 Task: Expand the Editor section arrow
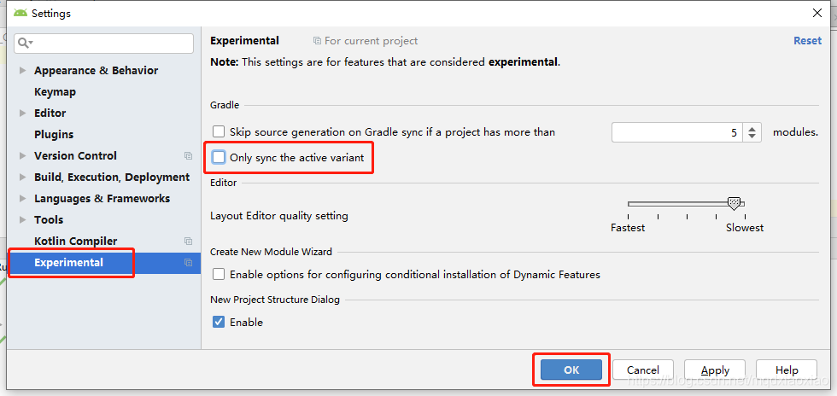(x=22, y=114)
